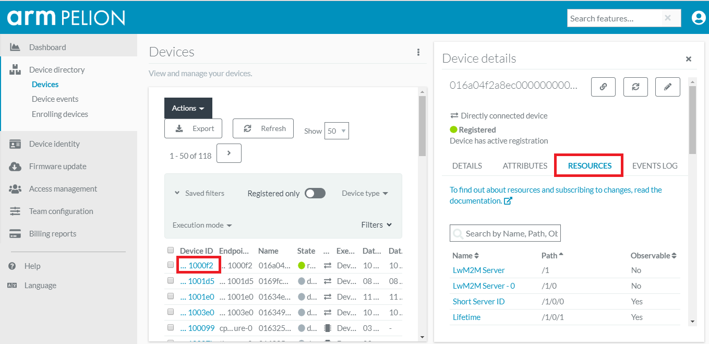Go to next page of devices

229,153
